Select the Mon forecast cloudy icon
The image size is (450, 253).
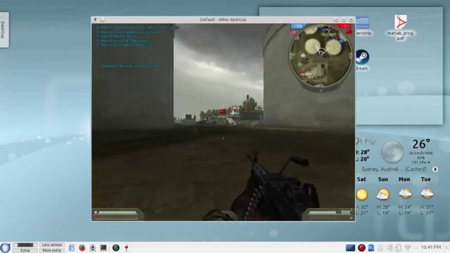(405, 194)
